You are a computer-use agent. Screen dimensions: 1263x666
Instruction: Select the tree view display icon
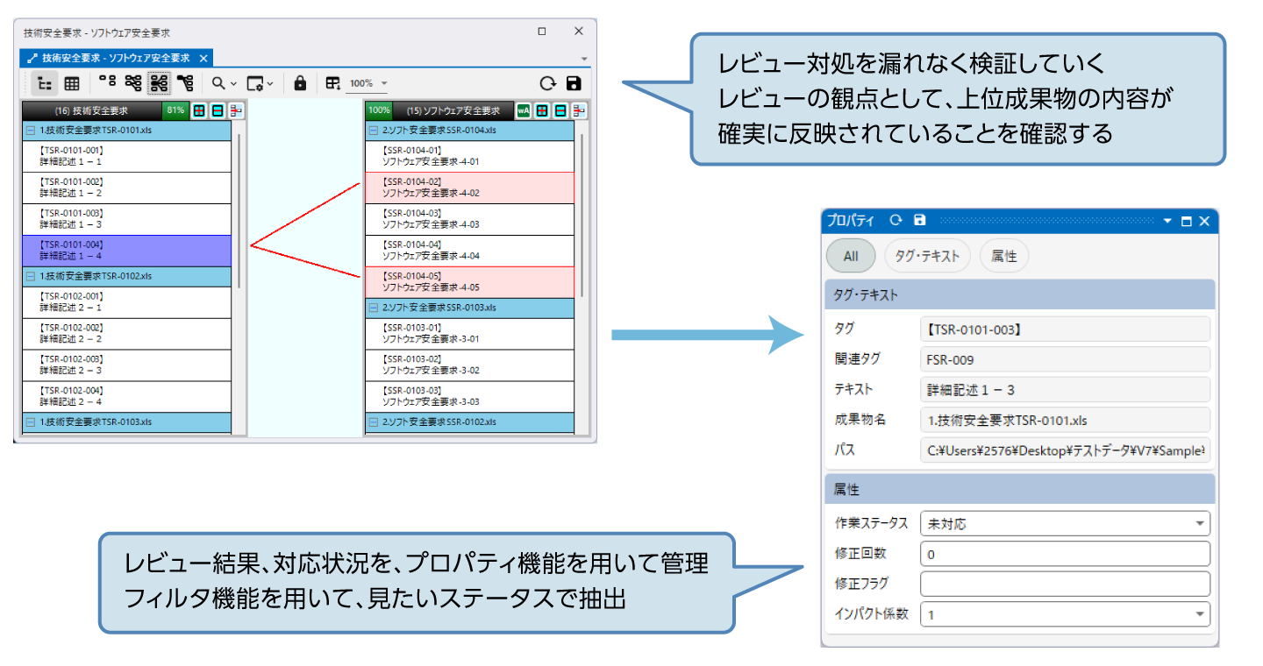(46, 81)
